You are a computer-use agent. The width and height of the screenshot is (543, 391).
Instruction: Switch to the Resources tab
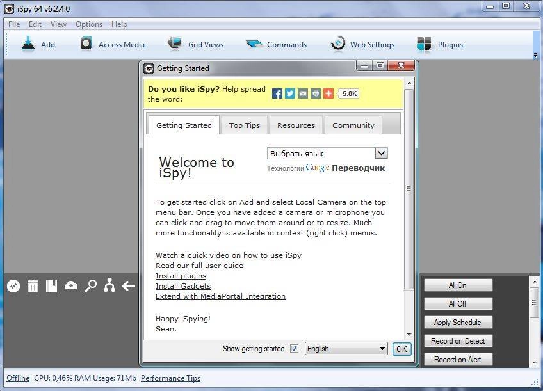(296, 125)
